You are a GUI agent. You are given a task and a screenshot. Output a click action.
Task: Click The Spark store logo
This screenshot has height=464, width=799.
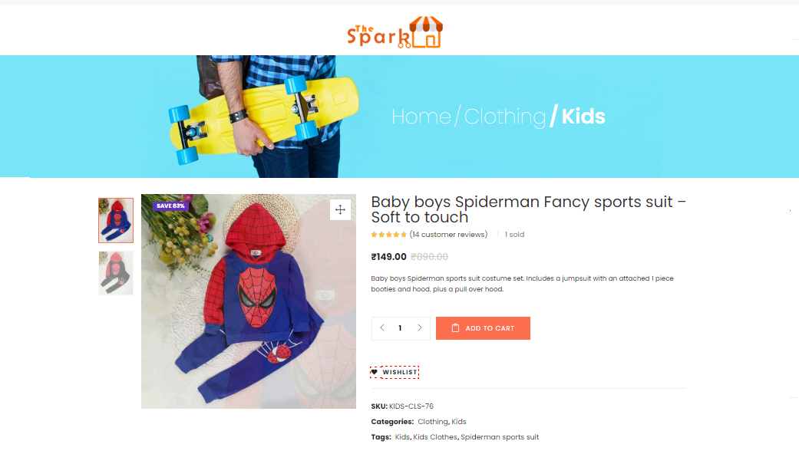(395, 32)
